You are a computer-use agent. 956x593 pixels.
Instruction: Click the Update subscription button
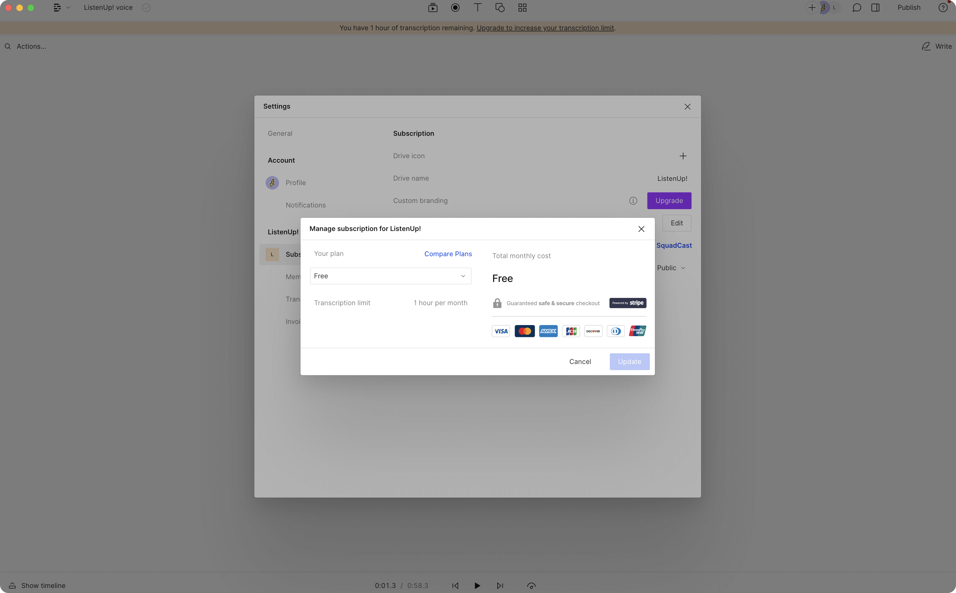(629, 362)
